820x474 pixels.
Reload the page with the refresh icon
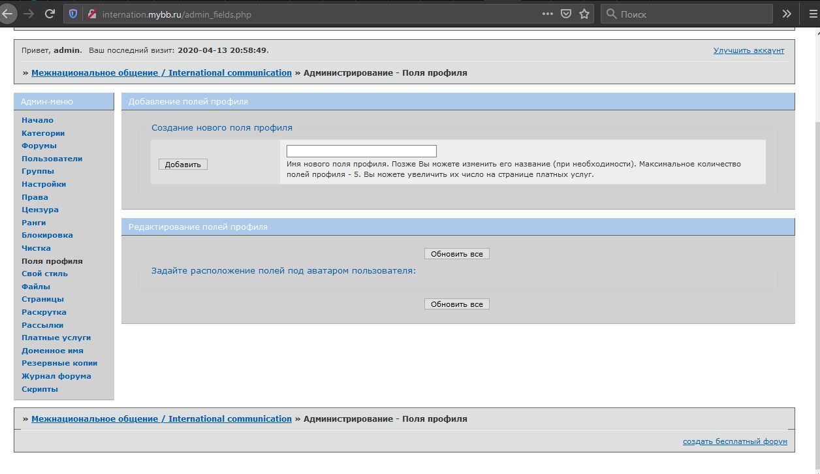50,14
